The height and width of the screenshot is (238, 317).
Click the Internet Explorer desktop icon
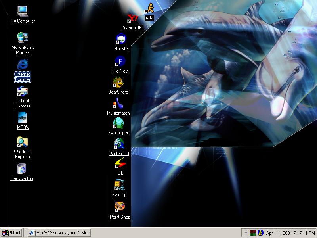(23, 64)
